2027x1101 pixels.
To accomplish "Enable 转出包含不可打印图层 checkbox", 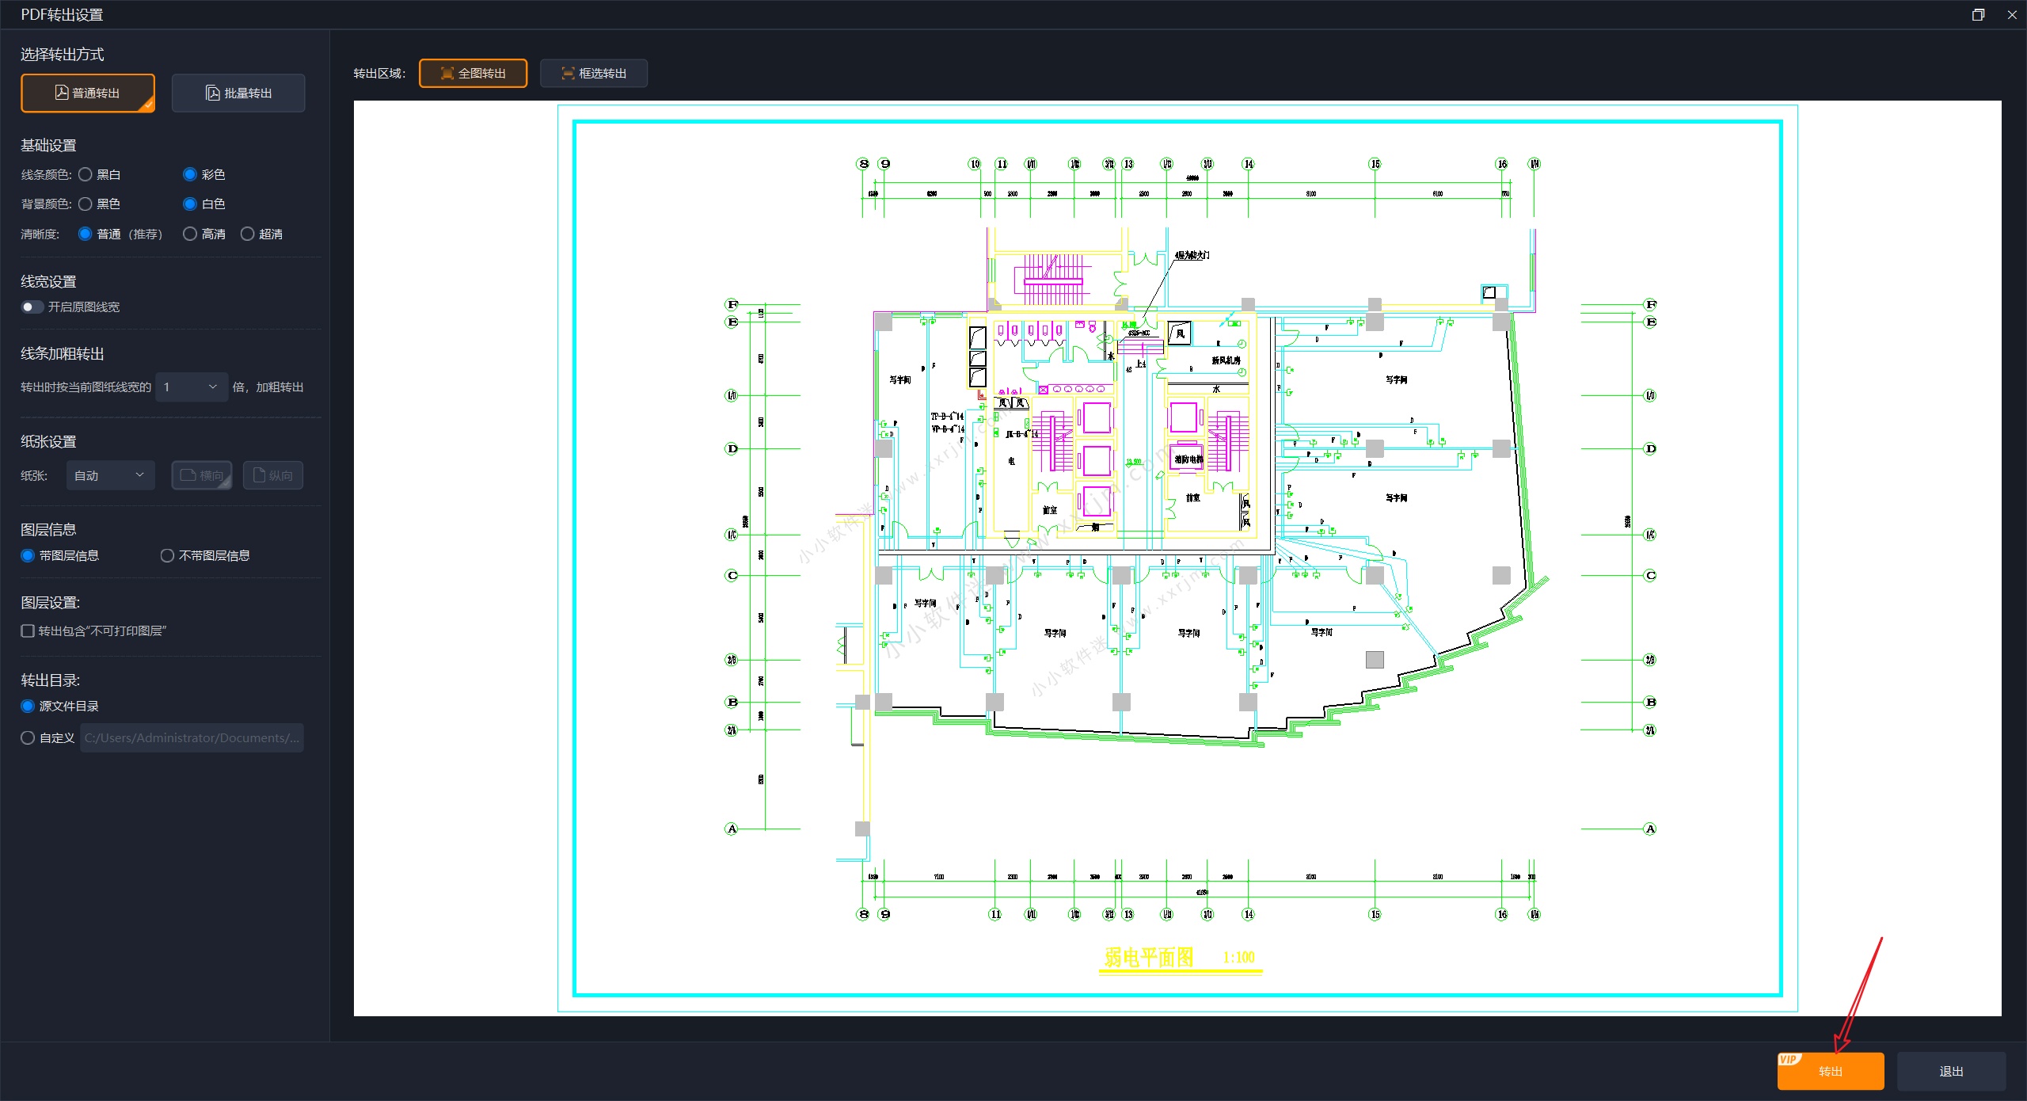I will click(28, 631).
